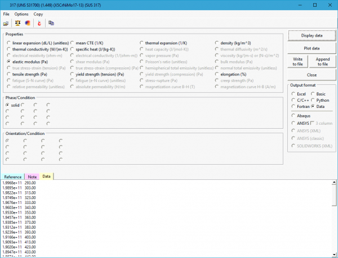Click the data list scrollbar thumb
This screenshot has height=258, width=338.
334,195
